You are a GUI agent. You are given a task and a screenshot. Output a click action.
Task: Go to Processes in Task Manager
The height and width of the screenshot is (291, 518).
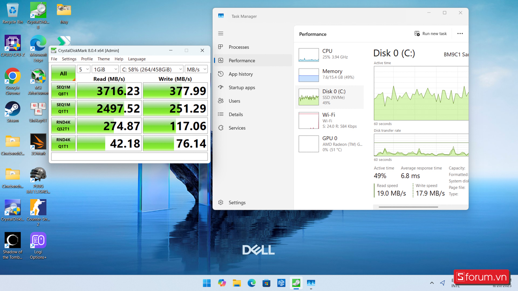253,47
